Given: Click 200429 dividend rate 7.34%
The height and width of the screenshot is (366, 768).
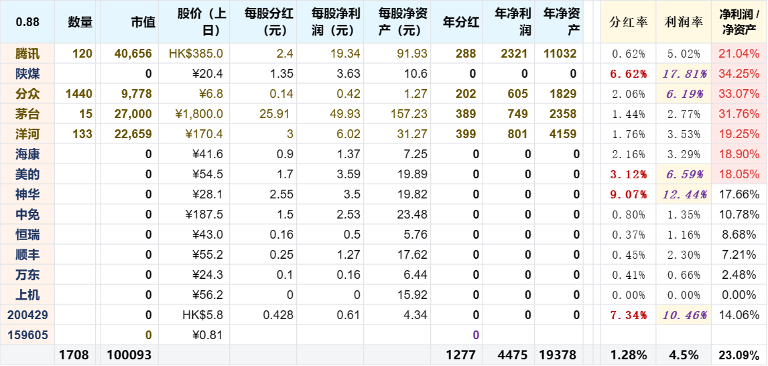Looking at the screenshot, I should [629, 315].
